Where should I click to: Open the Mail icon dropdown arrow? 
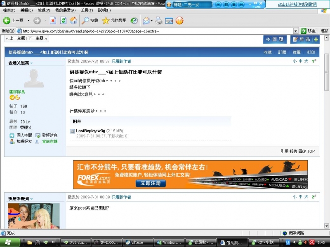[x=151, y=21]
